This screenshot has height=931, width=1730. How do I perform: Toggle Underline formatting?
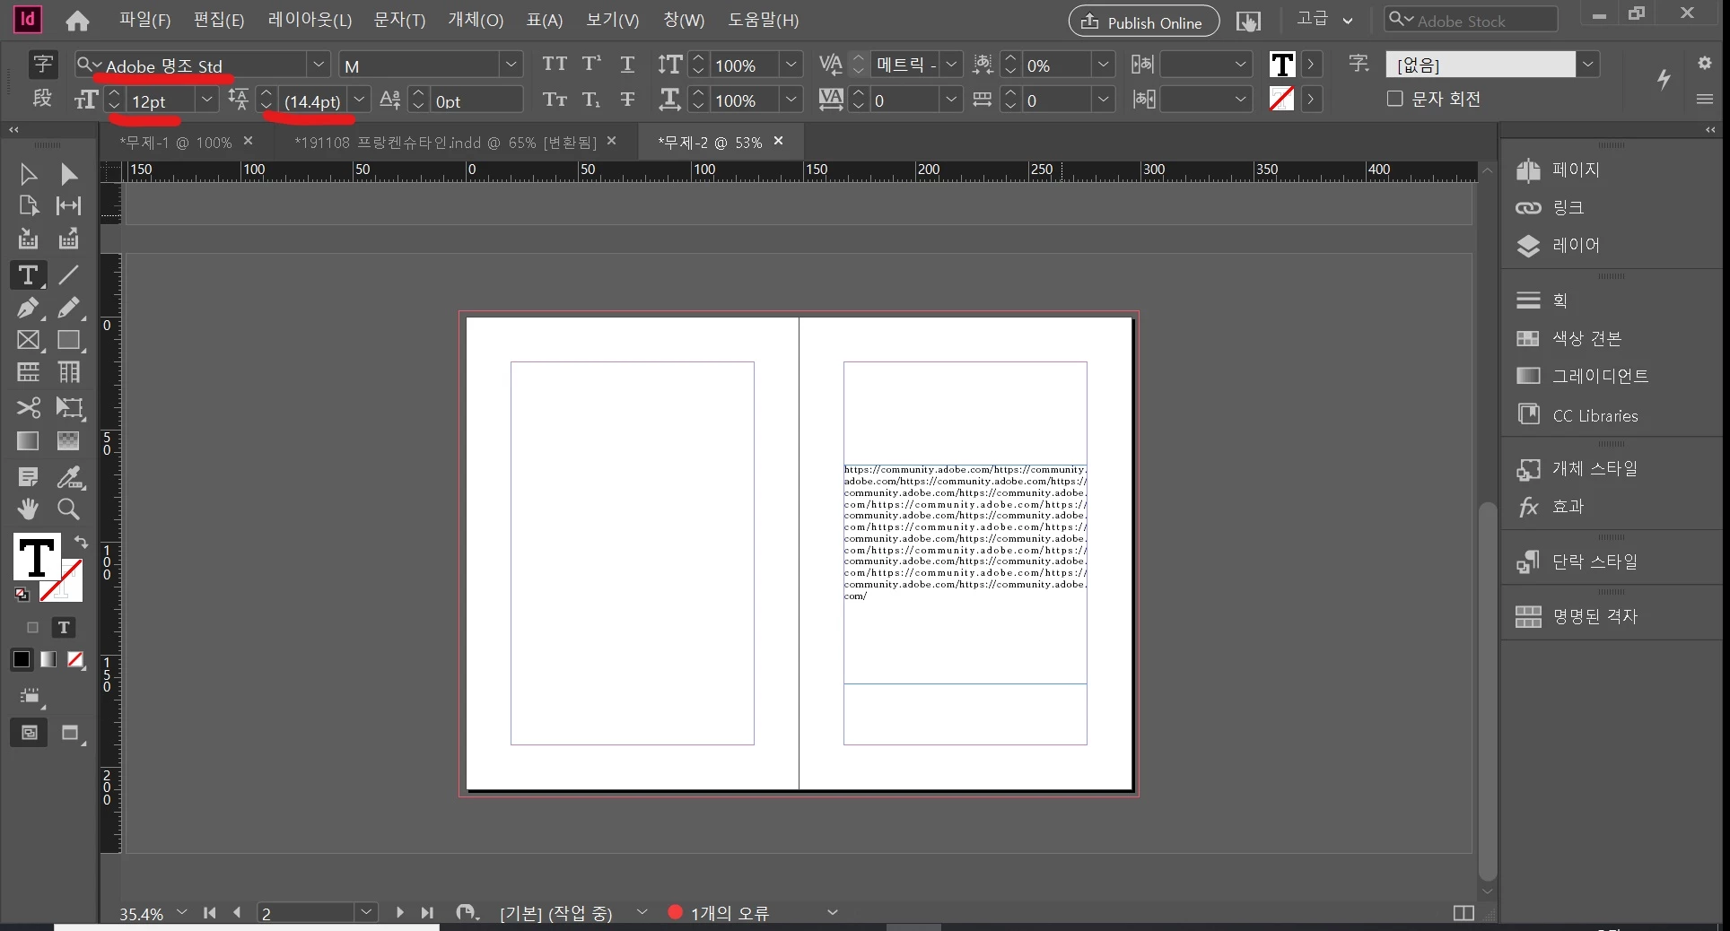(627, 65)
